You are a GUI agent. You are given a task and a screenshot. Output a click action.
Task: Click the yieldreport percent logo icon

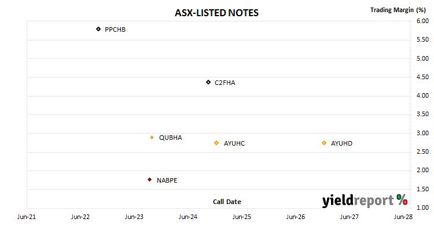coord(402,200)
